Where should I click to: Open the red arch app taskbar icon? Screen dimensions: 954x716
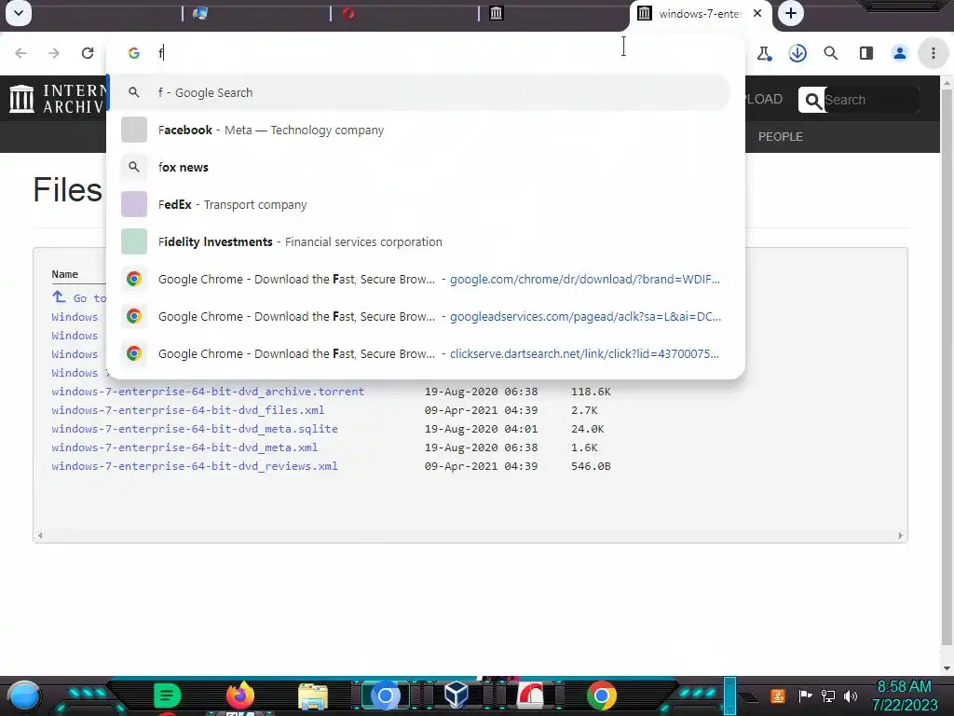tap(530, 695)
